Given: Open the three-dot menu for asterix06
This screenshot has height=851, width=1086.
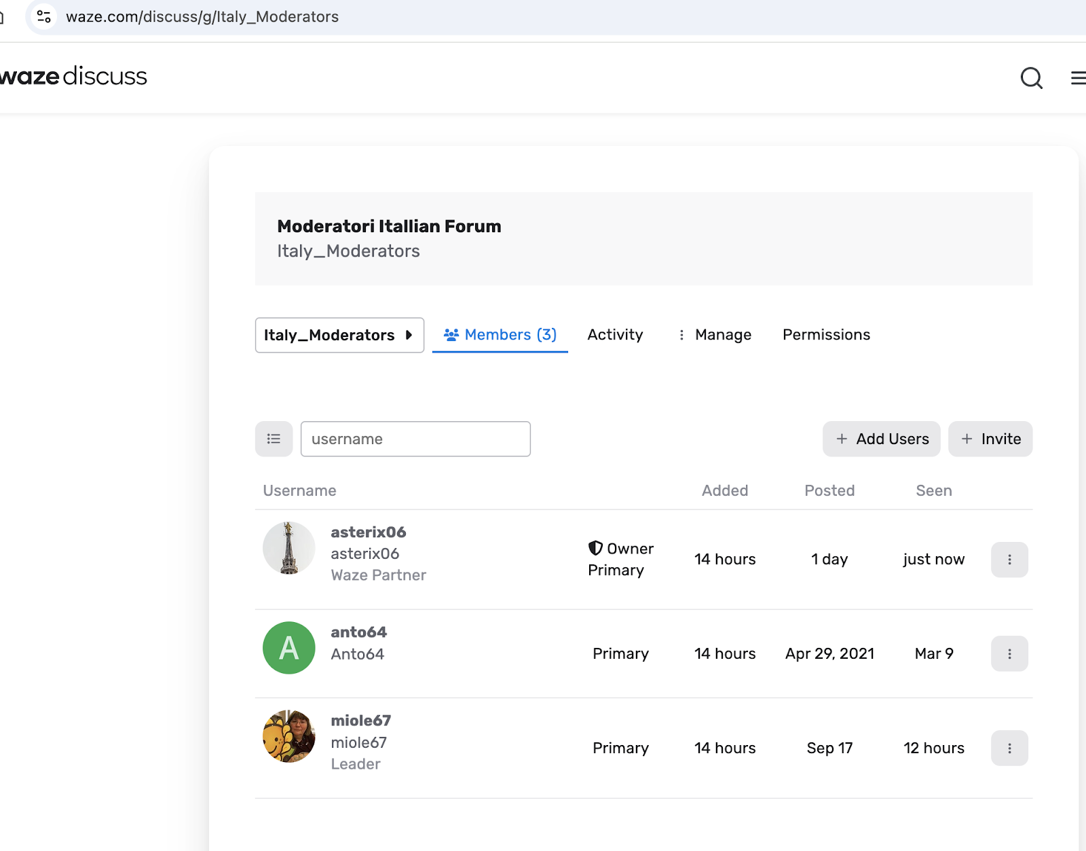Looking at the screenshot, I should pos(1009,560).
